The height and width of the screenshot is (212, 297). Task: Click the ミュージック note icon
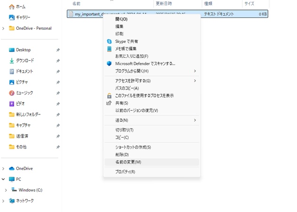pos(12,93)
